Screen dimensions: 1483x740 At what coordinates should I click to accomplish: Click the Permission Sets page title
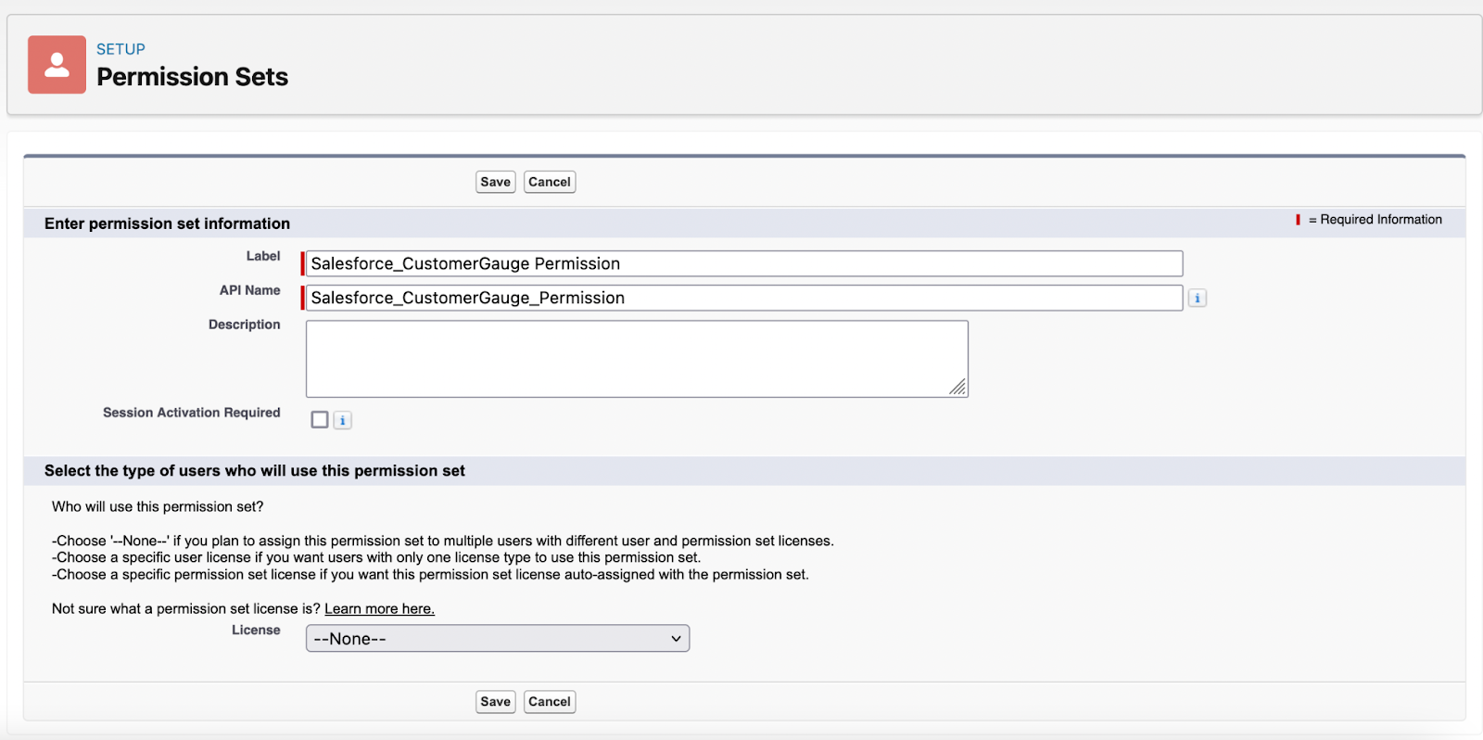[192, 77]
